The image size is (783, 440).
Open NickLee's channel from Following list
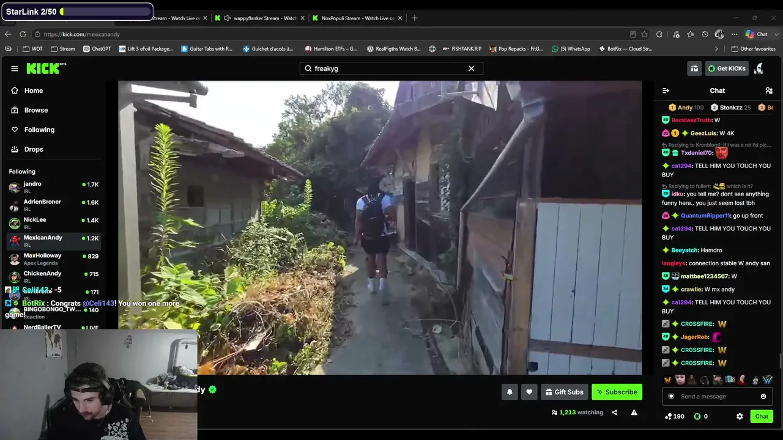click(53, 223)
